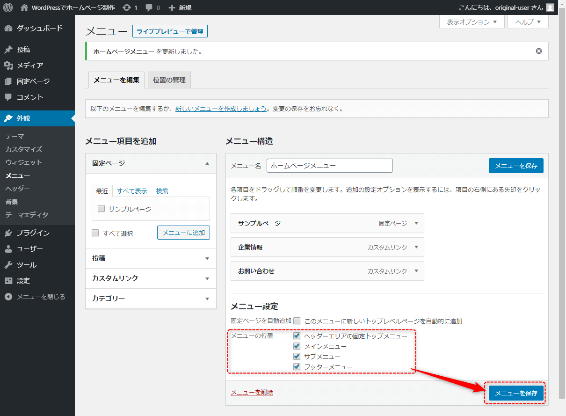Expand サンプルページ menu item arrow
The image size is (566, 416).
pyautogui.click(x=416, y=223)
